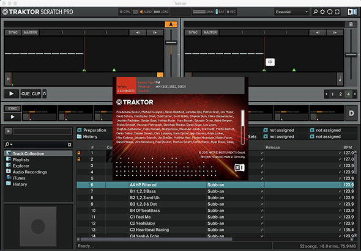Open Preferences with the gear icon
361x251 pixels.
coord(322,12)
